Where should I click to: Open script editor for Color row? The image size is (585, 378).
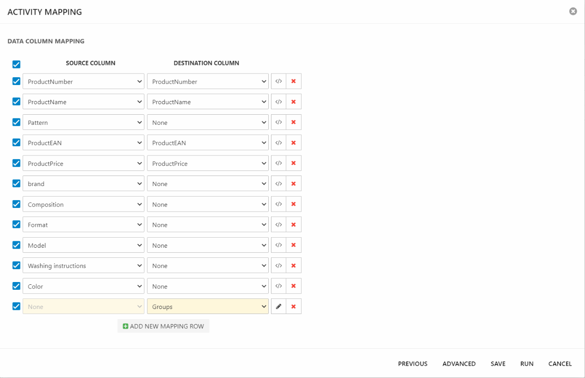point(278,286)
